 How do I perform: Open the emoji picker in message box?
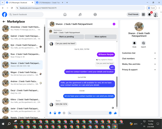[110, 113]
